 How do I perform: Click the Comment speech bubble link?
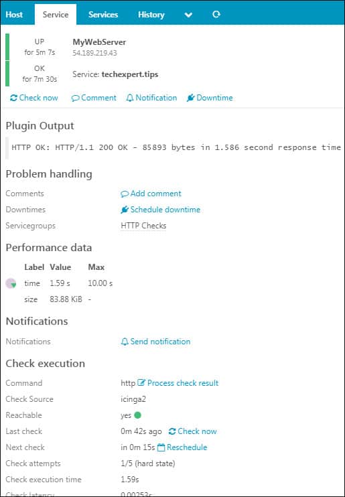[94, 98]
